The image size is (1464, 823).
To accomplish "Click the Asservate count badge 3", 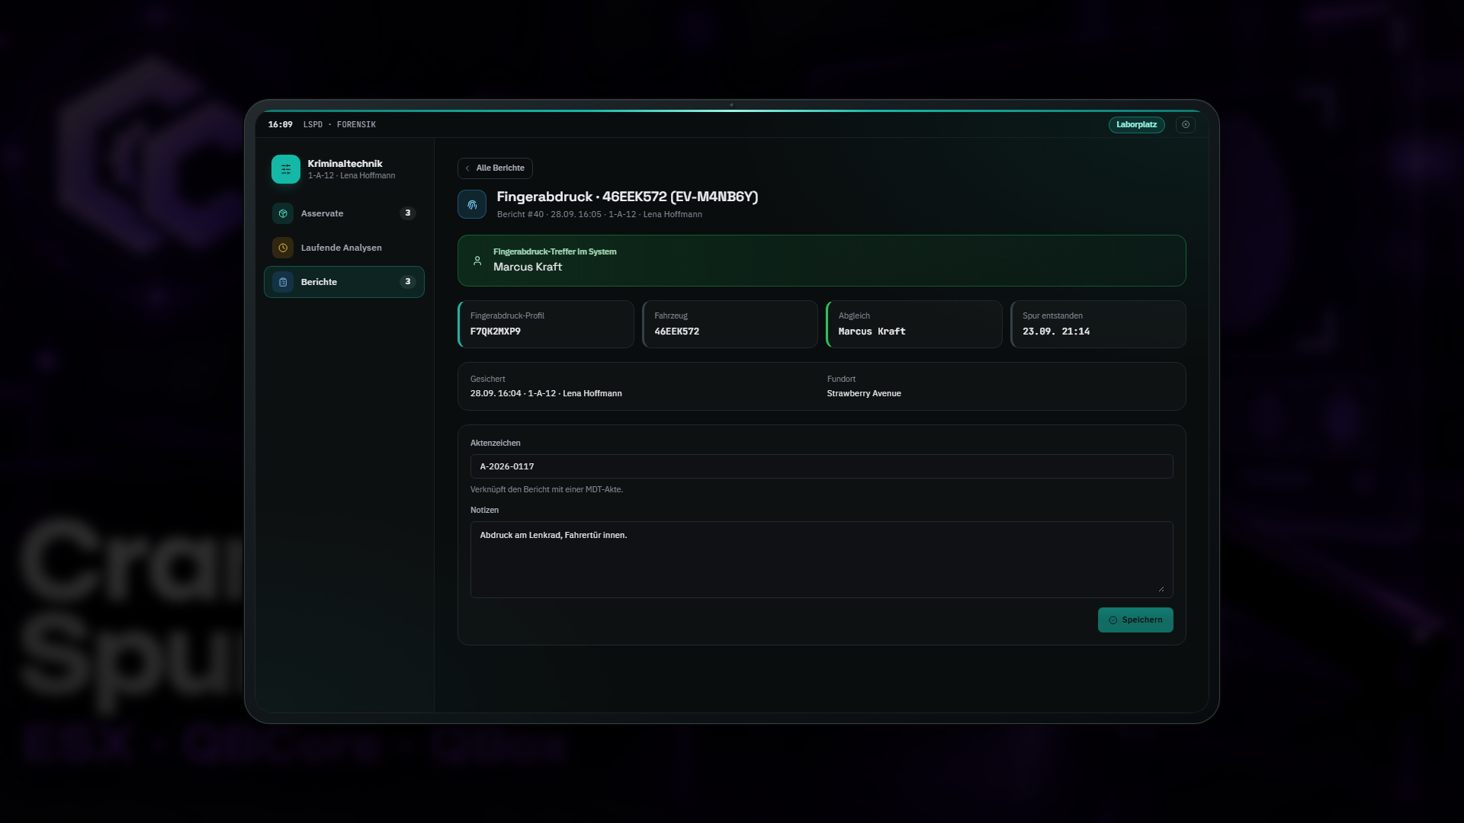I will 408,213.
